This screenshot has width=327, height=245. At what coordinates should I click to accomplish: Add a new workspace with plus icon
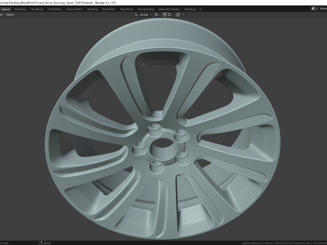[200, 10]
